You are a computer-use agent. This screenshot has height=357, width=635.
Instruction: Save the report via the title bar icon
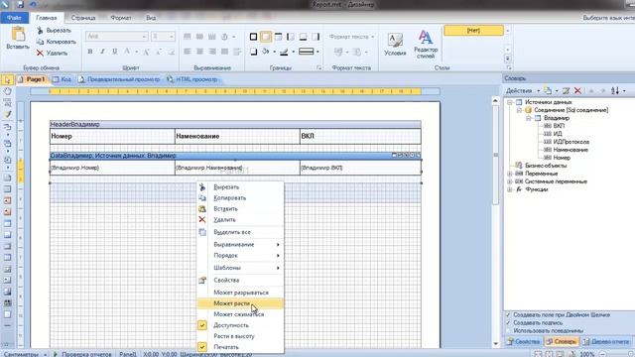pos(20,5)
